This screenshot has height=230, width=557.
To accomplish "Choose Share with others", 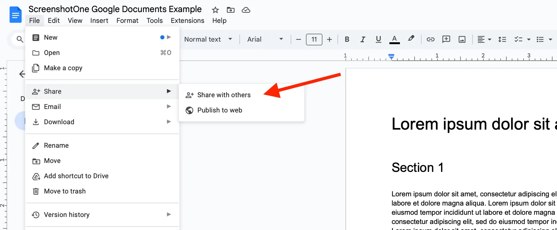I will click(242, 95).
